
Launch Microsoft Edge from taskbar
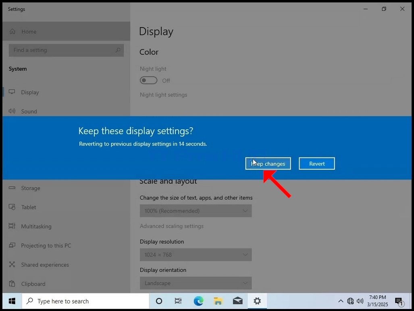198,301
